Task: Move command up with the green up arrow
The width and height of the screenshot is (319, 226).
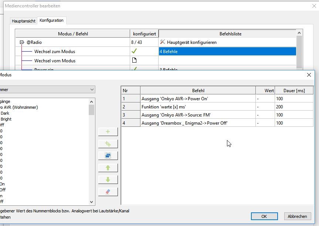Action: (x=108, y=168)
